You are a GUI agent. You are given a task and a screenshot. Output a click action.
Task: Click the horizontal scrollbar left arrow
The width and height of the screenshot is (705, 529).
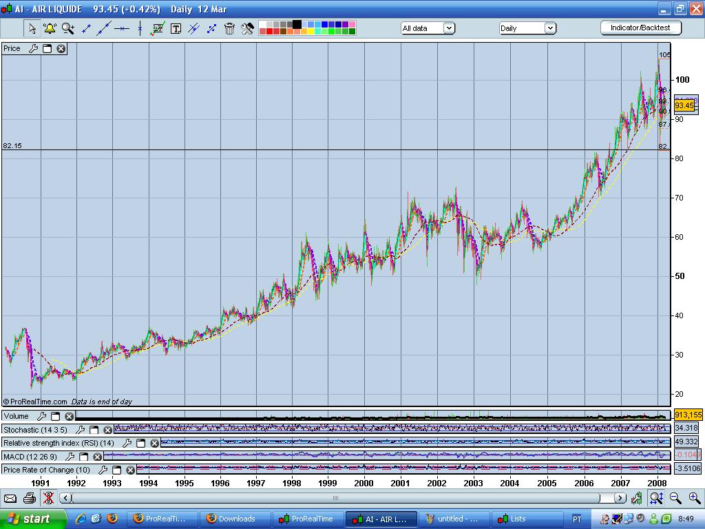pyautogui.click(x=65, y=498)
